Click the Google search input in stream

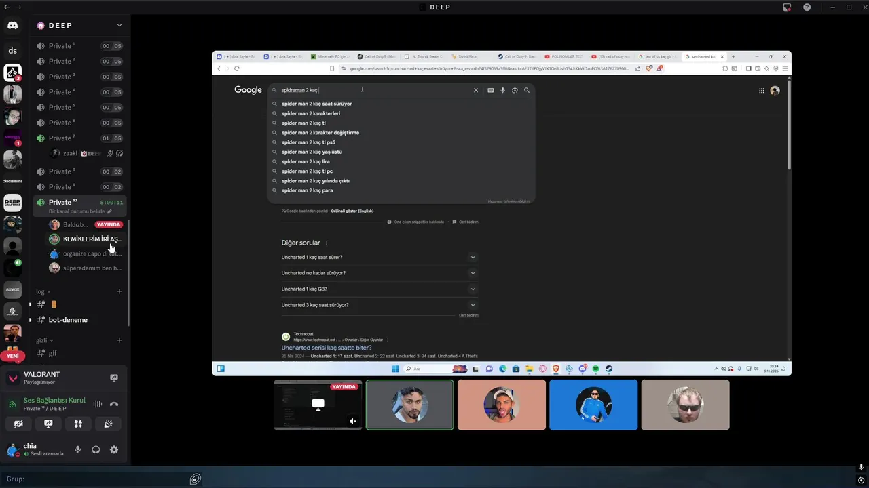click(x=373, y=90)
